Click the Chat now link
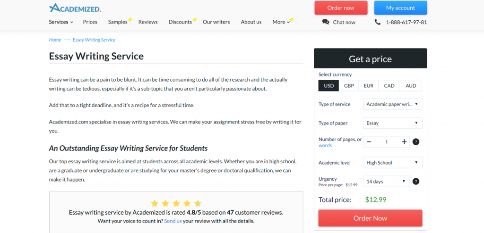This screenshot has height=233, width=484. (x=344, y=22)
